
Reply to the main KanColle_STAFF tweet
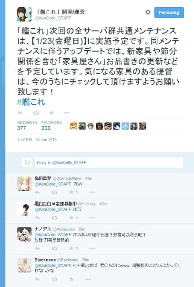[20, 113]
